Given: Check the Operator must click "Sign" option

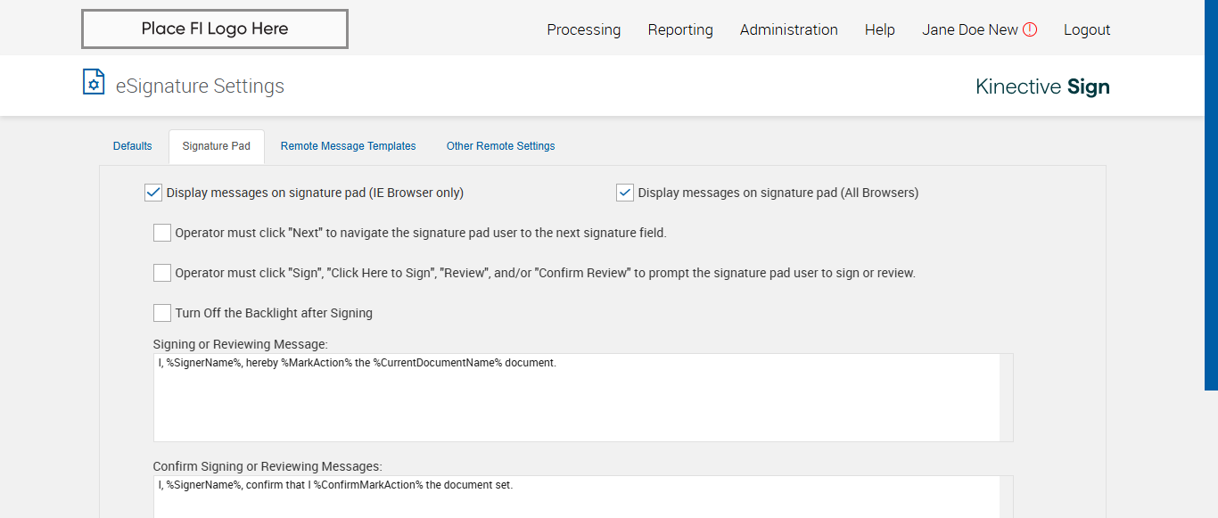Looking at the screenshot, I should pos(162,273).
